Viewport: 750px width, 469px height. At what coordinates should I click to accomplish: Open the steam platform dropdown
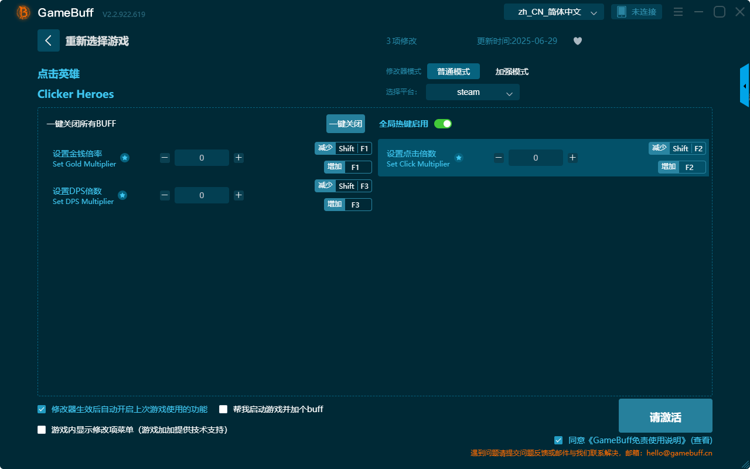472,92
